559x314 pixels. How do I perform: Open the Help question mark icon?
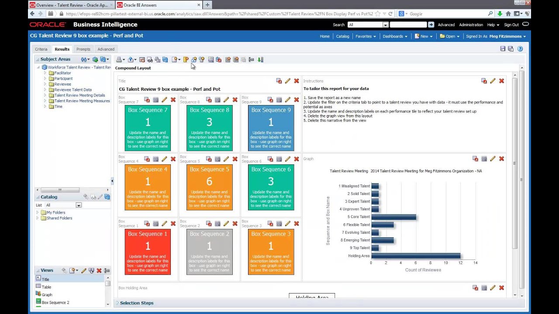pos(520,49)
